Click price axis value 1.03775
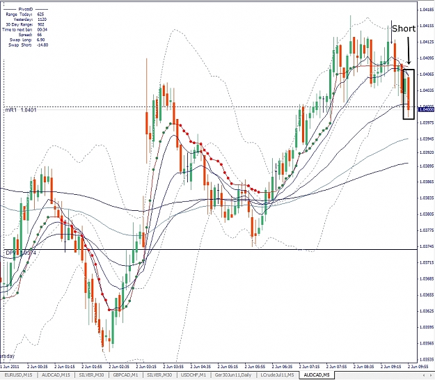This screenshot has width=435, height=380. [427, 230]
